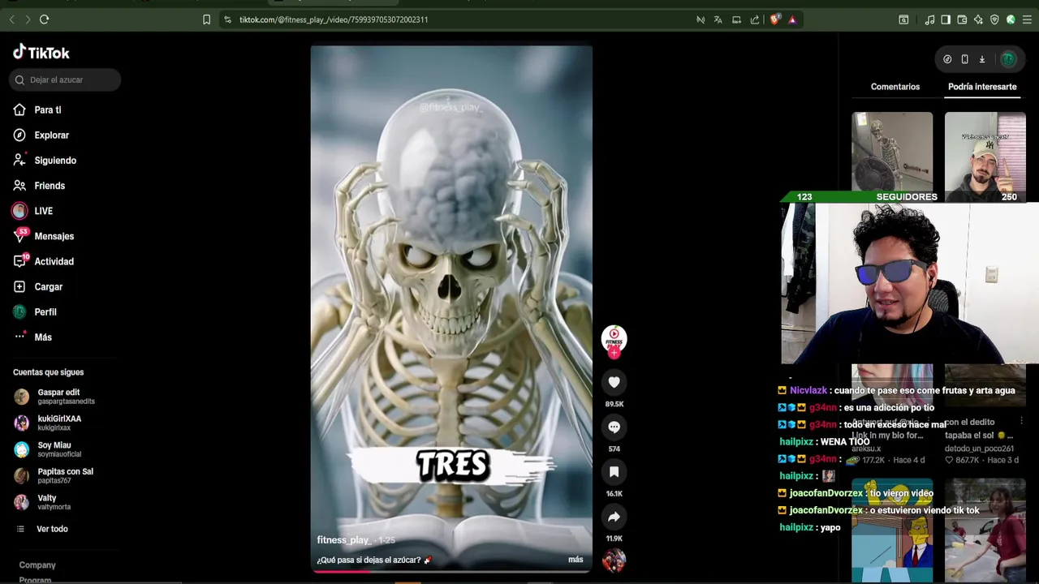The width and height of the screenshot is (1039, 584).
Task: Open Brave Shields lion icon
Action: pyautogui.click(x=775, y=19)
